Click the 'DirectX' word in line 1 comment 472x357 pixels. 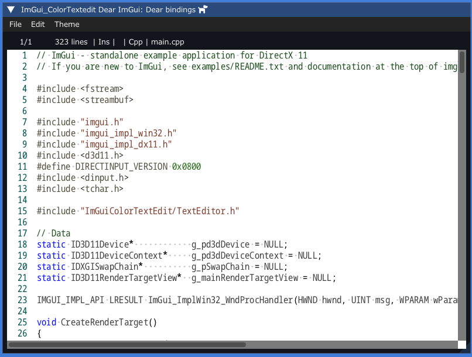tap(276, 56)
